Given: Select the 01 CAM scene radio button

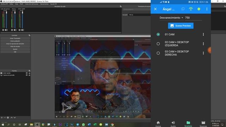Looking at the screenshot, I should [x=158, y=35].
